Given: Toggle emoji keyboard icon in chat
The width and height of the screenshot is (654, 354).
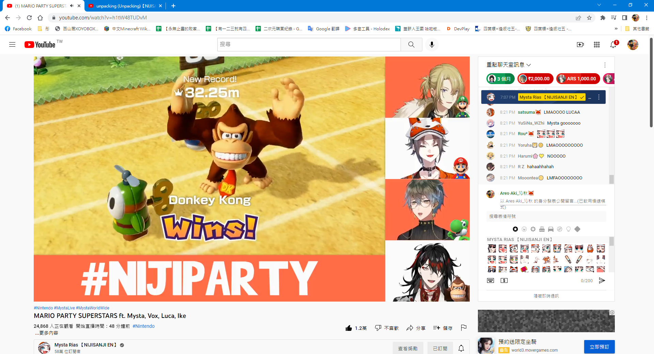Looking at the screenshot, I should coord(490,280).
